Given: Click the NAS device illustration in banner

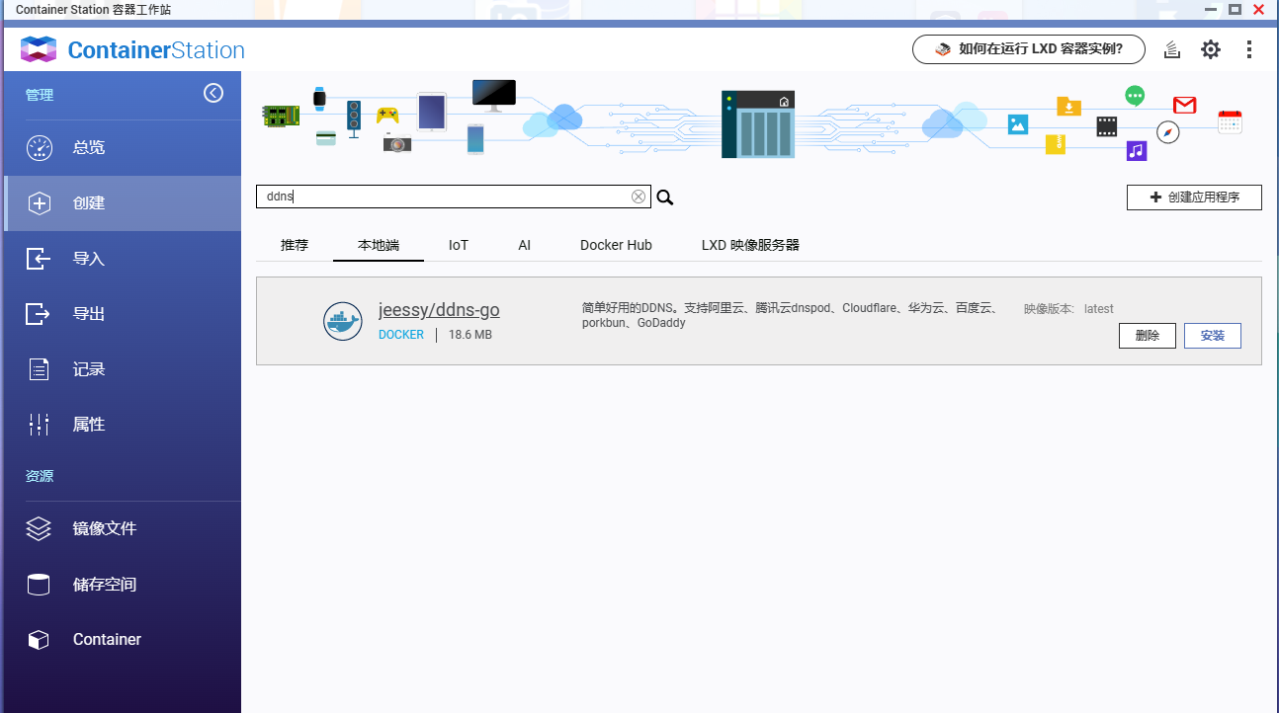Looking at the screenshot, I should tap(758, 124).
